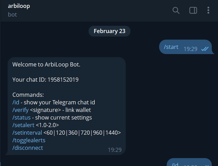Click the "Welcome to ArbiLoop Bot." text
This screenshot has height=166, width=218.
coord(46,64)
